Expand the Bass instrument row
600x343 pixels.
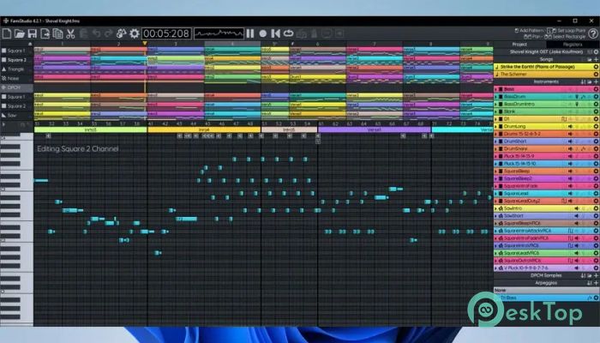point(496,89)
